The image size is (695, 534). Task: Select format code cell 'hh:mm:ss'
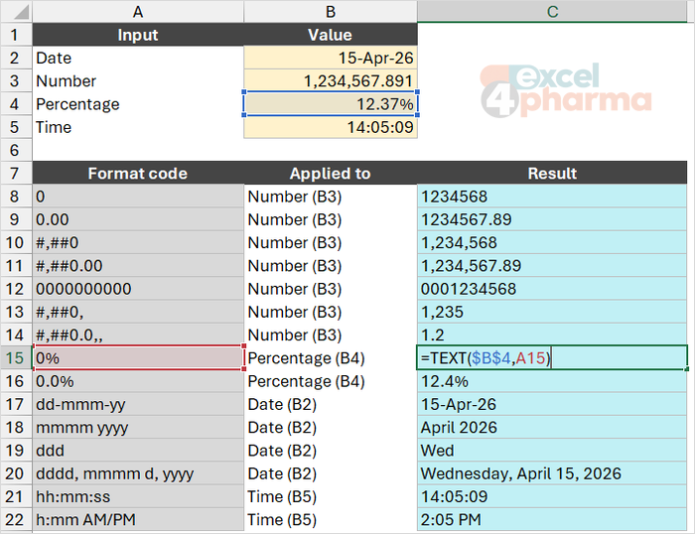(x=138, y=496)
